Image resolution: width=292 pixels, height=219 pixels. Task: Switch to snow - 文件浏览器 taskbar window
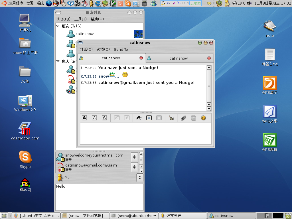pyautogui.click(x=85, y=216)
